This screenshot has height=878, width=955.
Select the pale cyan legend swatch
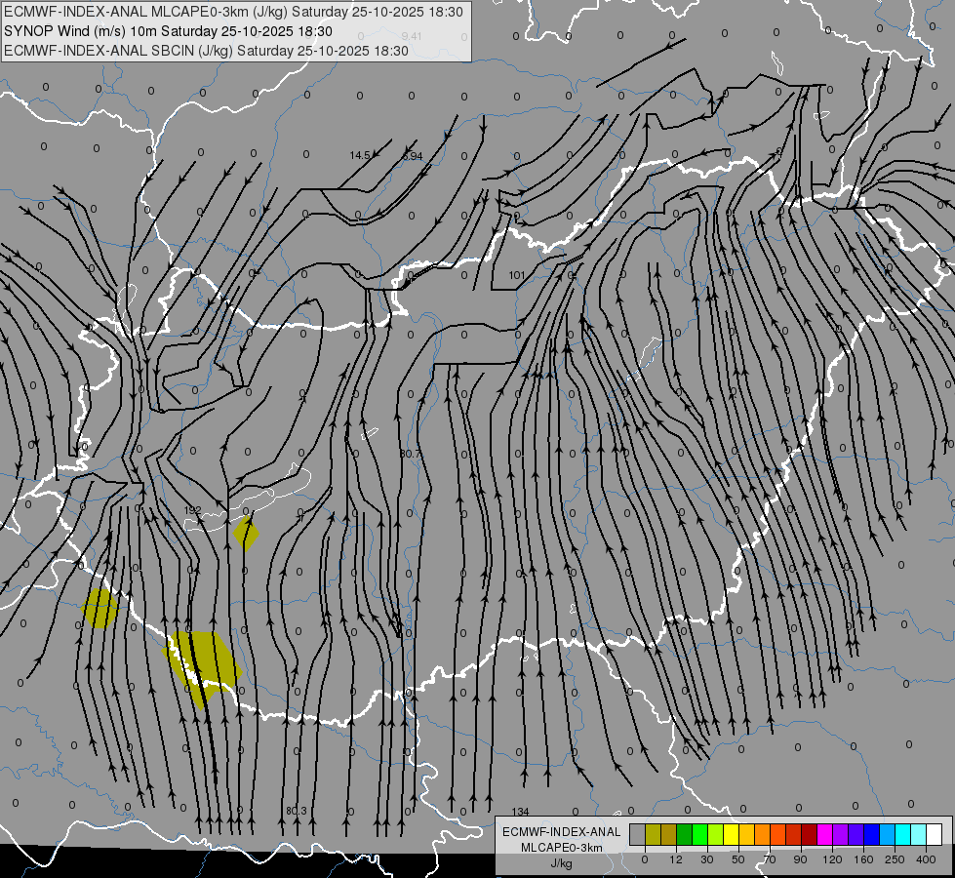point(919,834)
